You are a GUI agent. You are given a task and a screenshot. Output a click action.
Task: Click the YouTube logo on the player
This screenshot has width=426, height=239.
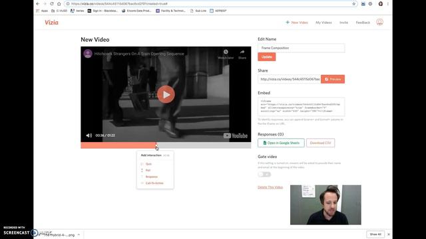pyautogui.click(x=235, y=135)
